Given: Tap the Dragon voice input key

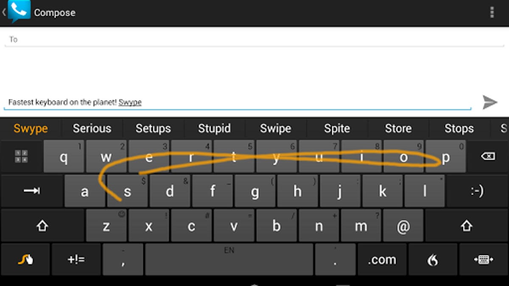Looking at the screenshot, I should [433, 260].
